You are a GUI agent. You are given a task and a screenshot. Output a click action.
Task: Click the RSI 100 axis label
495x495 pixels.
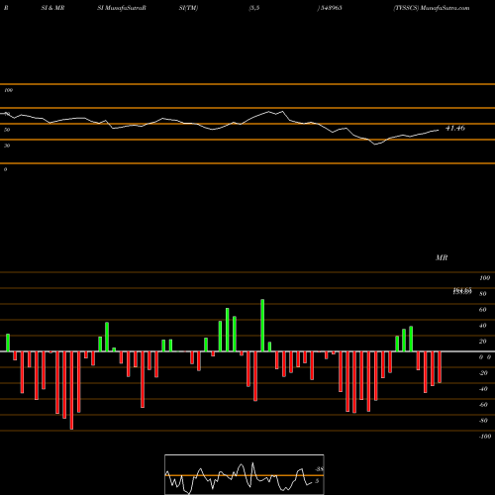pyautogui.click(x=8, y=90)
